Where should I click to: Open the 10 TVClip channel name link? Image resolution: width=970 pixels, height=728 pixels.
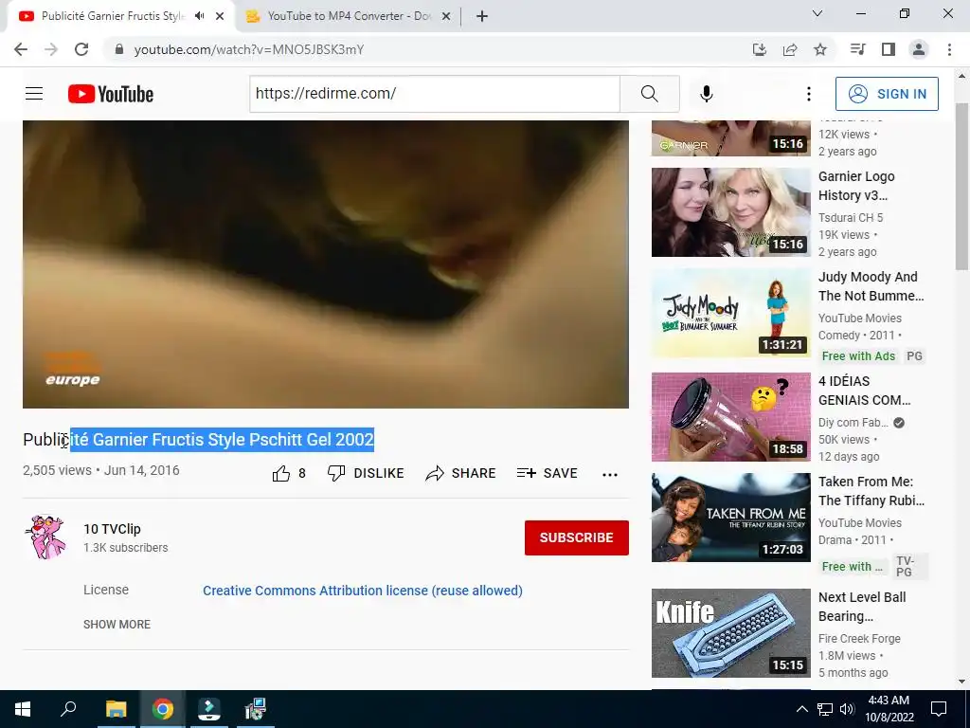click(112, 529)
